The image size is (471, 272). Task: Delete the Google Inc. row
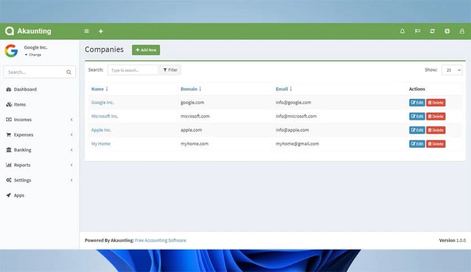[x=436, y=102]
